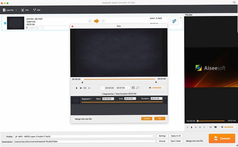238x147 pixels.
Task: Click the Apply to All button
Action: click(176, 136)
